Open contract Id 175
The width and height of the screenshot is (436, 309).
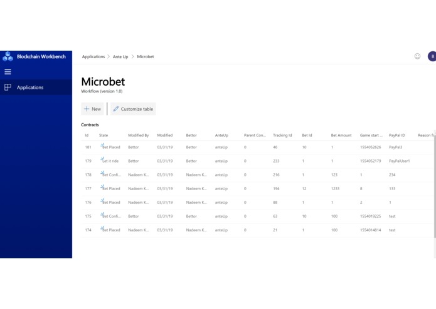tap(88, 216)
